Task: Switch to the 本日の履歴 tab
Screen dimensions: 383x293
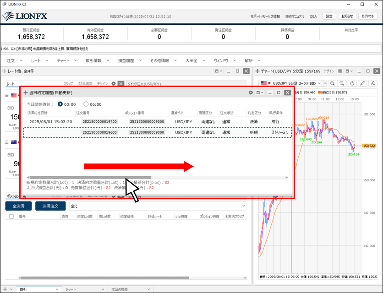Action: [x=121, y=289]
